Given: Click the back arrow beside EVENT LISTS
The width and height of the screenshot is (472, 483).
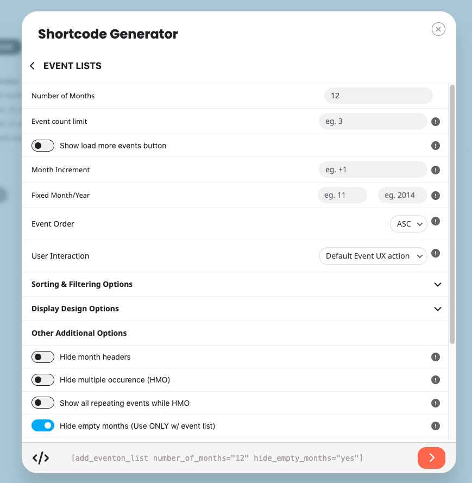Looking at the screenshot, I should point(32,66).
